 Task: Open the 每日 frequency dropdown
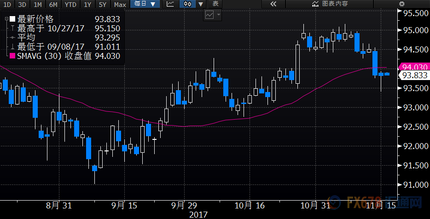[x=144, y=4]
